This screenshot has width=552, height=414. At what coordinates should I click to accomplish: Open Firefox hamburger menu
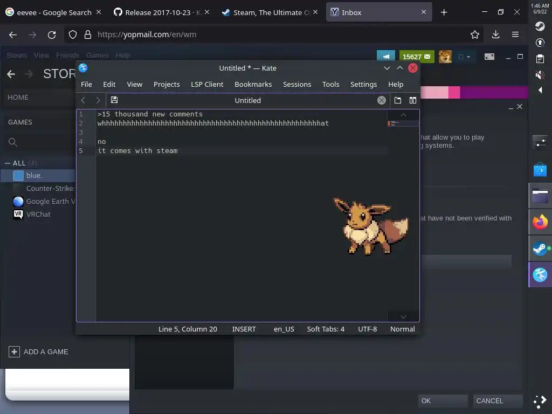pyautogui.click(x=515, y=34)
